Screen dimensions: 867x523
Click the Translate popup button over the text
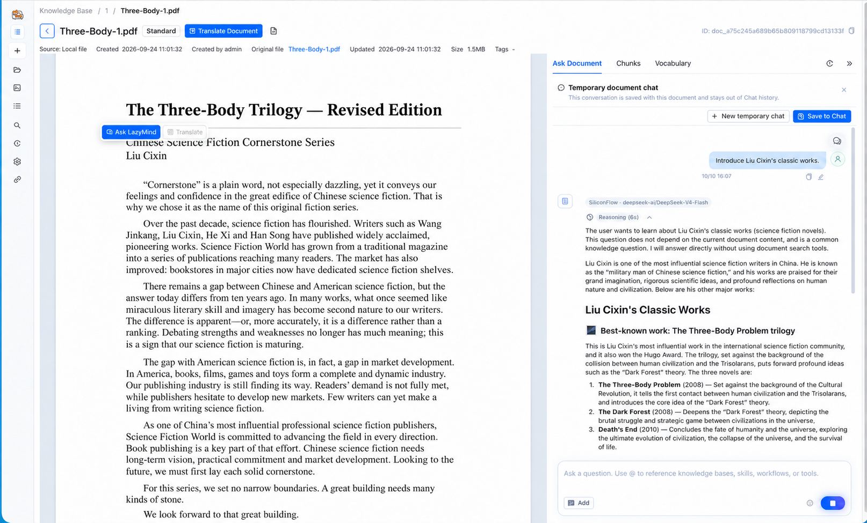(x=185, y=132)
